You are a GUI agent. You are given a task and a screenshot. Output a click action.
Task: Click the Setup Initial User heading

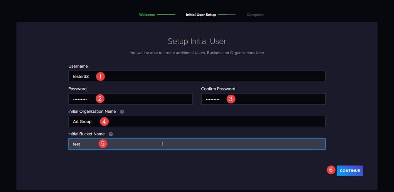pyautogui.click(x=197, y=41)
